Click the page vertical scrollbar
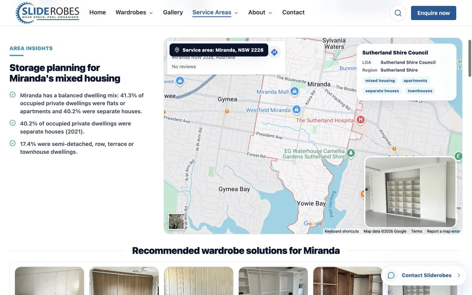 [x=469, y=58]
